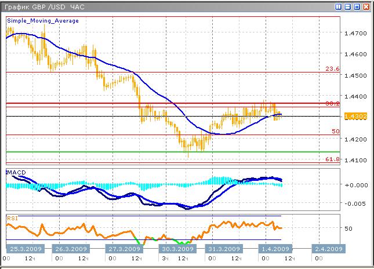Click the RSI indicator label
Viewport: 374px width, 269px height.
tap(12, 218)
